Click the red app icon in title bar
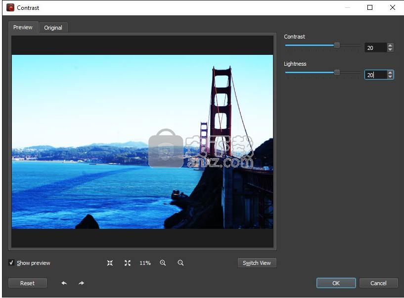404x298 pixels. coord(10,8)
